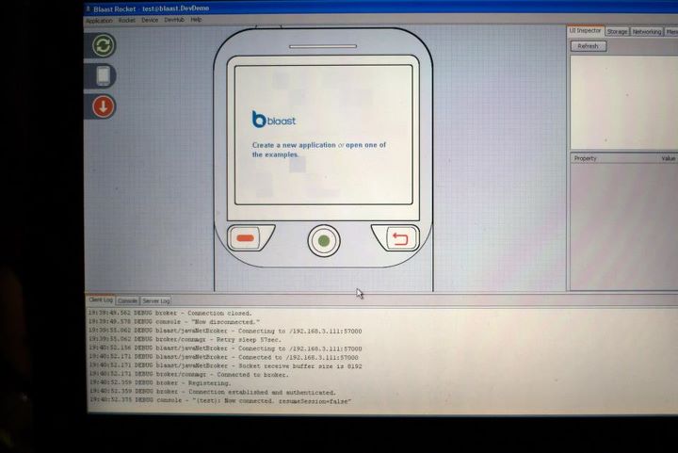The height and width of the screenshot is (453, 678).
Task: Select the Console tab
Action: (127, 300)
